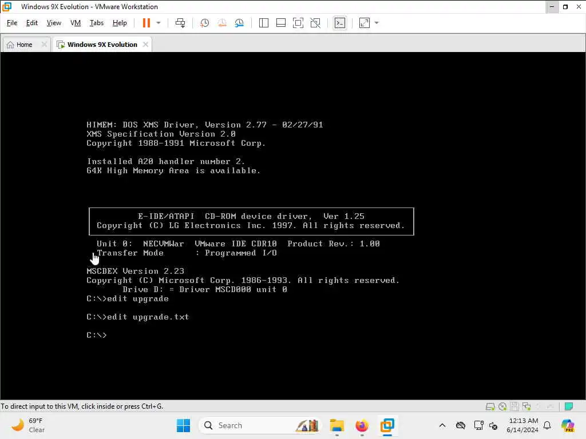
Task: Toggle console view button
Action: [x=339, y=23]
